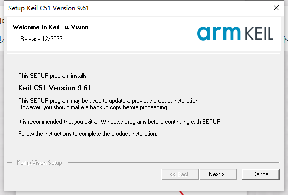Click the greyed-out << Back button
Viewport: 288px width, 195px height.
[x=180, y=174]
